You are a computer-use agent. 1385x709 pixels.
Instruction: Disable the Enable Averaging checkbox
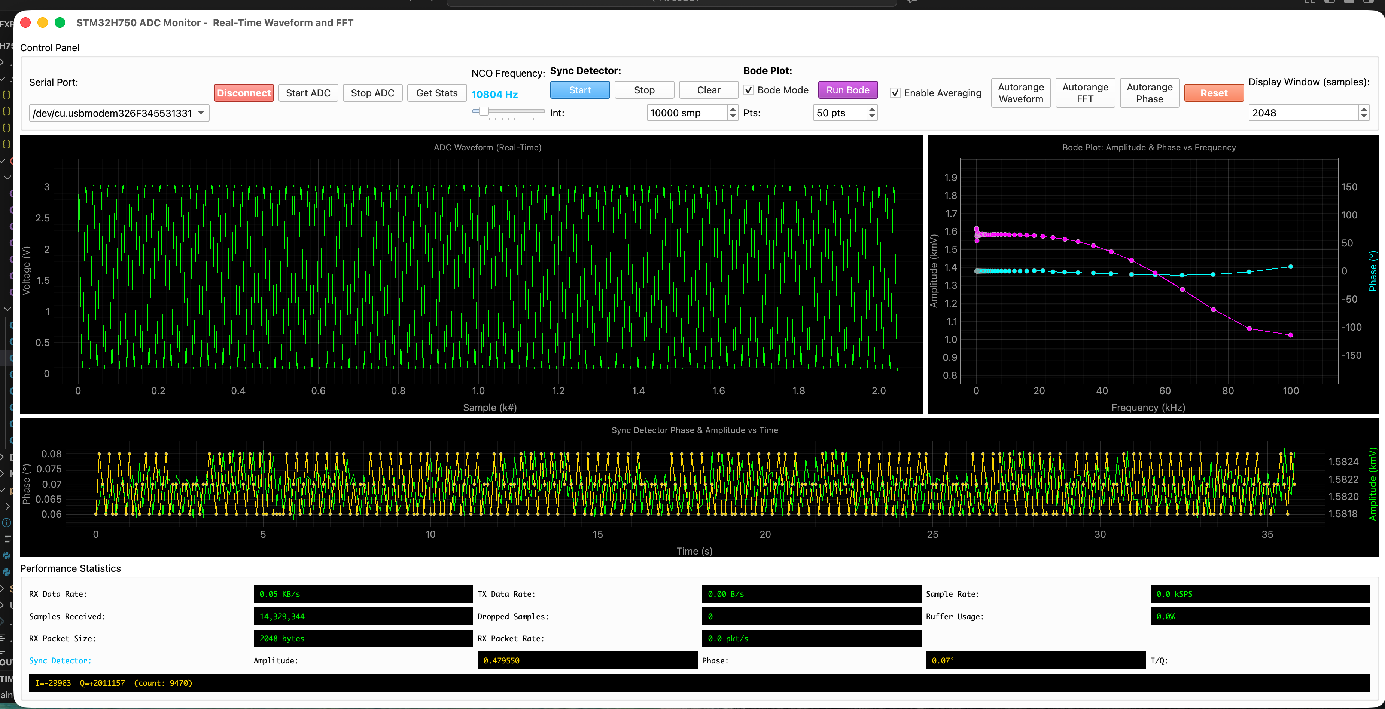point(895,93)
